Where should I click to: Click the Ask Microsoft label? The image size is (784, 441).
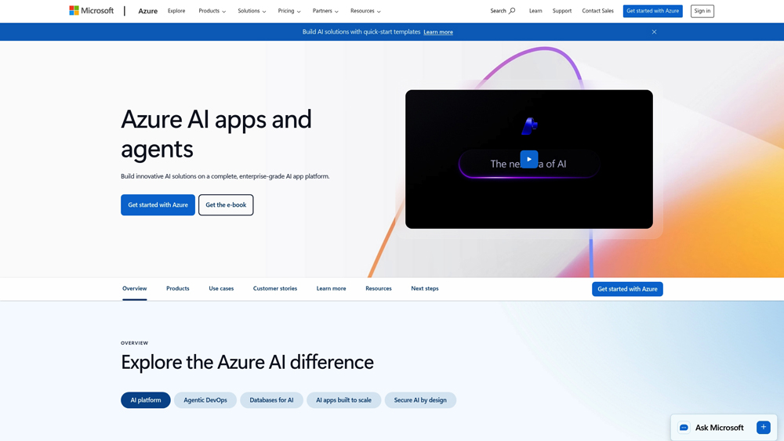tap(719, 428)
